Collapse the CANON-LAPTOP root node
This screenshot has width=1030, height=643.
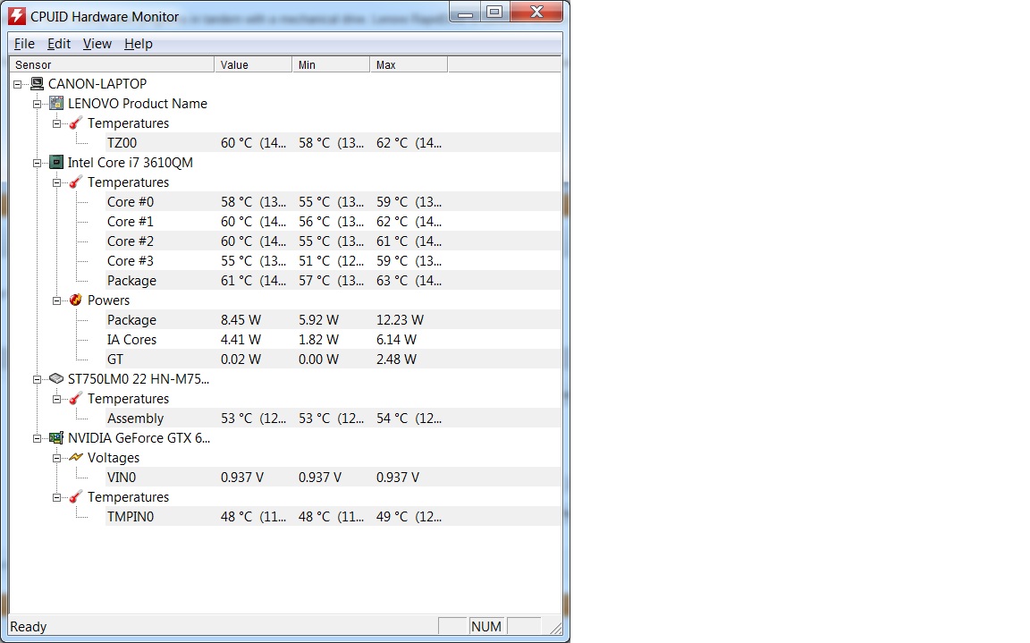click(x=18, y=84)
